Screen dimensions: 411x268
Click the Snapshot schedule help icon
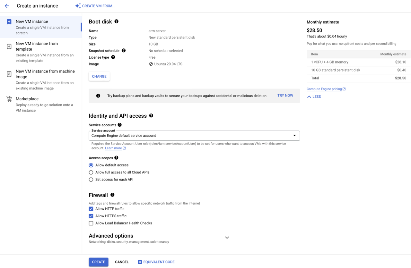(124, 51)
